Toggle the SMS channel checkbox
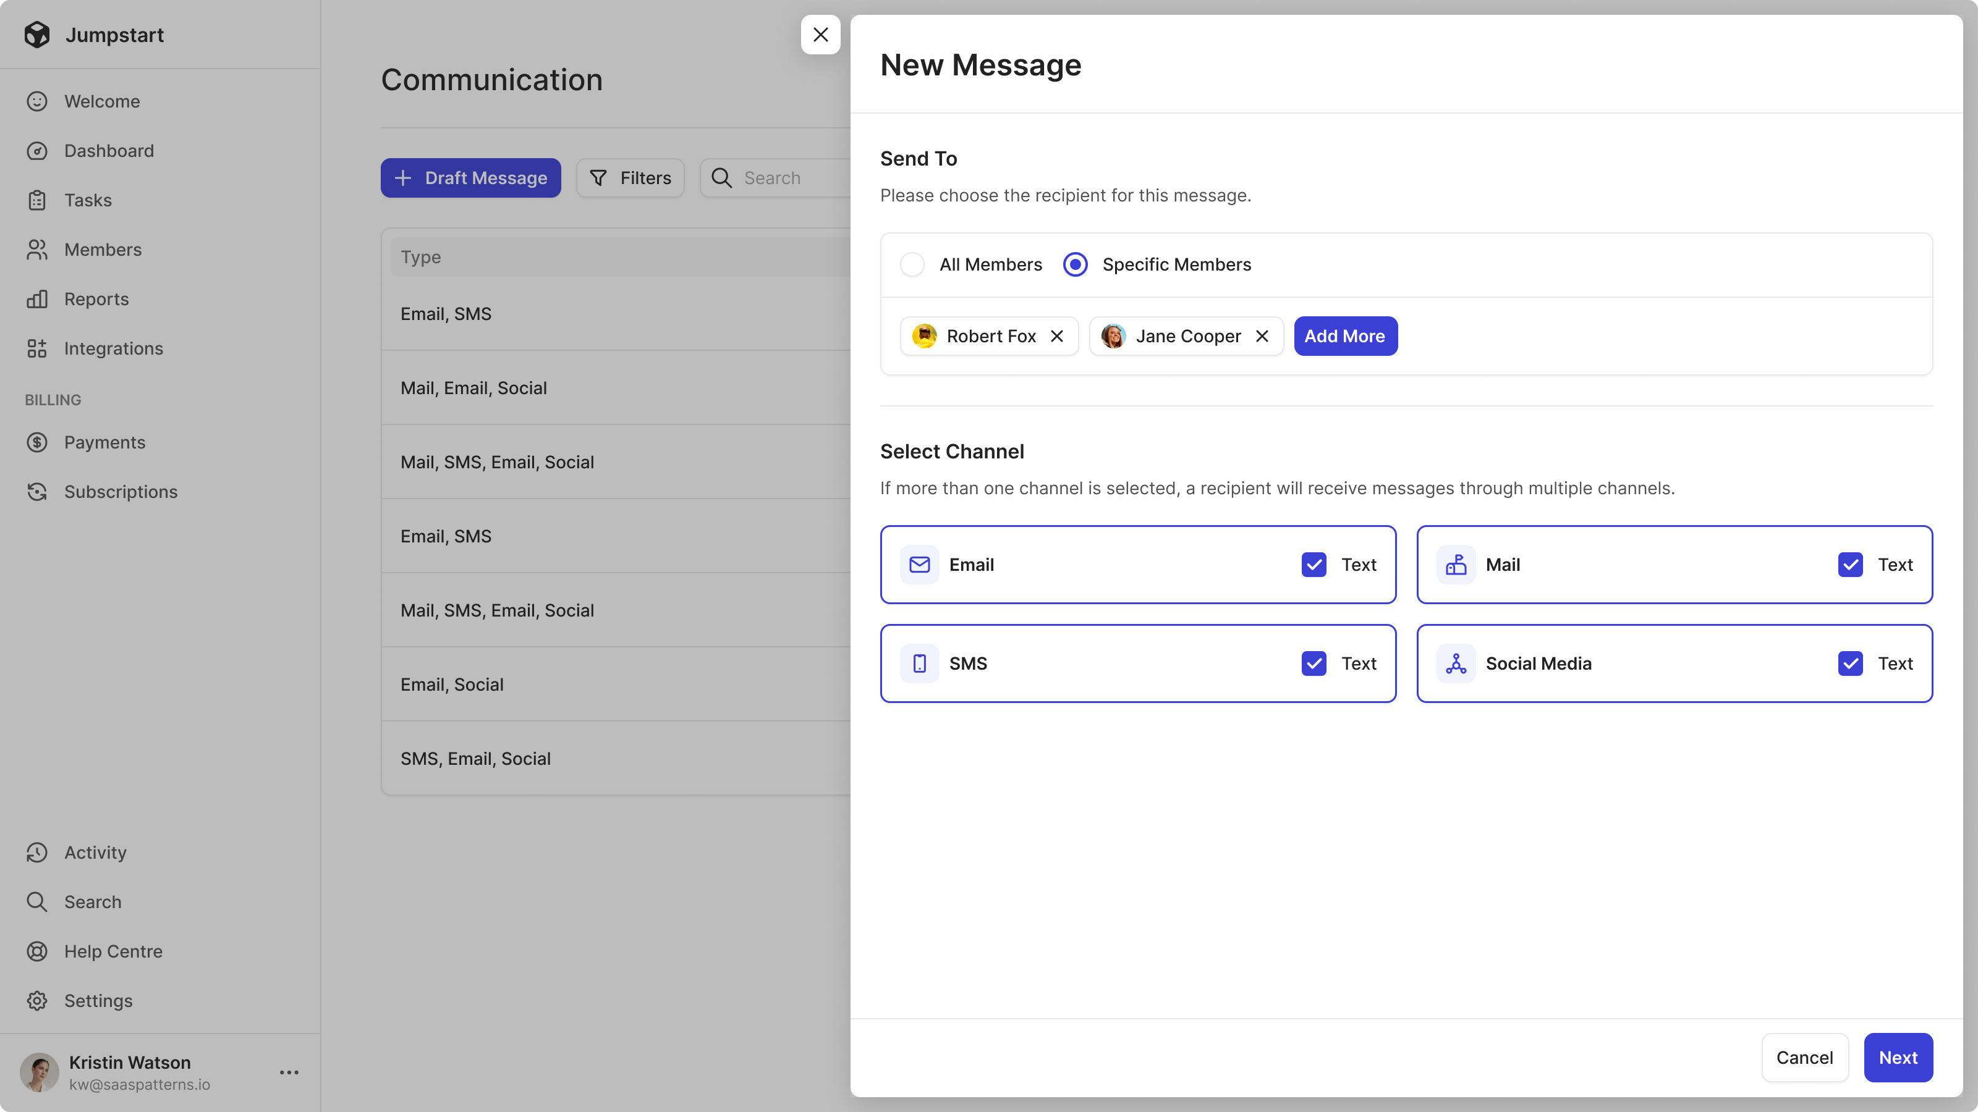 click(x=1312, y=663)
